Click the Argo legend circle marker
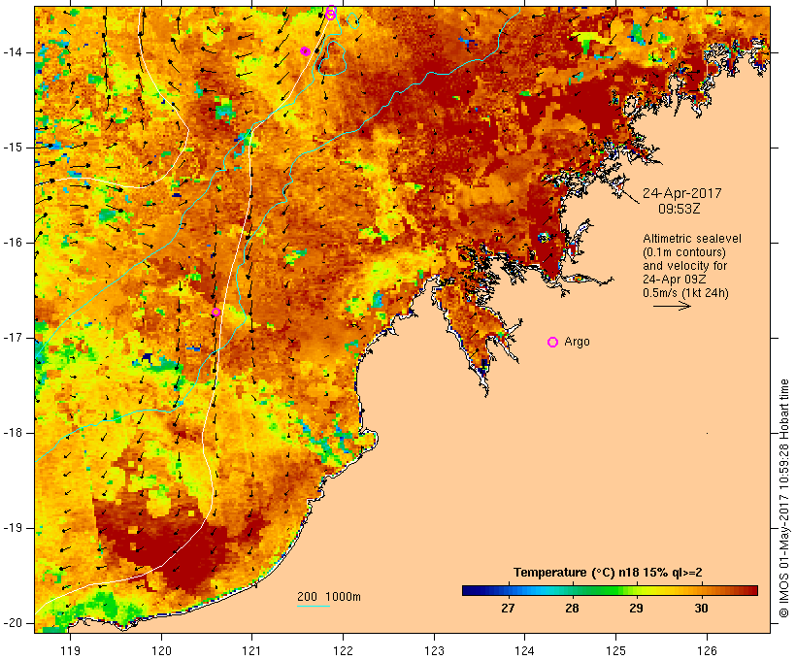 coord(553,343)
